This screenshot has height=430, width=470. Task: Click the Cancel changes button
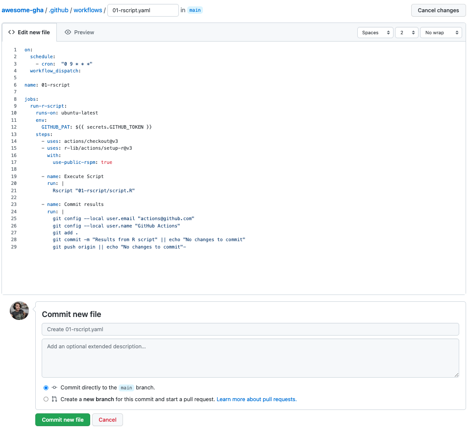(x=438, y=10)
